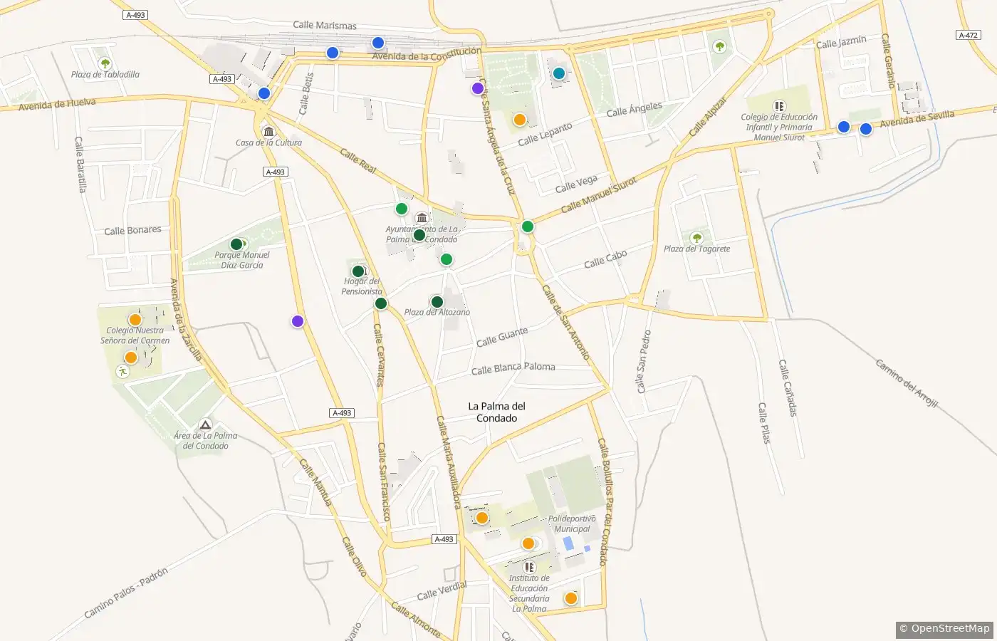
Task: Click the orange marker at Colegio Nuestra Señora del Carmen
Action: (x=135, y=320)
